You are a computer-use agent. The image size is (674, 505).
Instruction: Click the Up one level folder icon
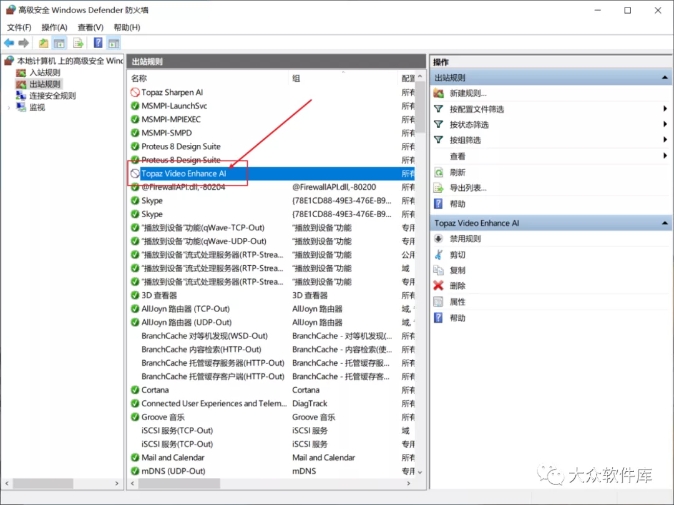click(x=43, y=43)
